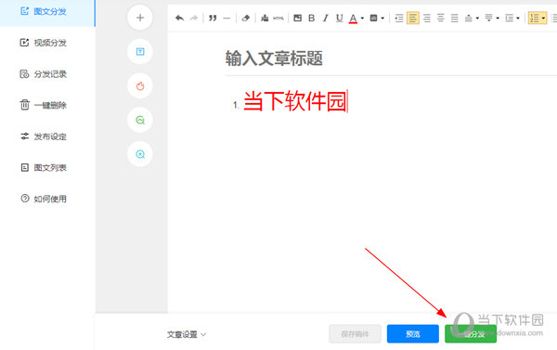Click the grey 保存稿件 button
Screen dimensions: 557x350
(x=355, y=334)
